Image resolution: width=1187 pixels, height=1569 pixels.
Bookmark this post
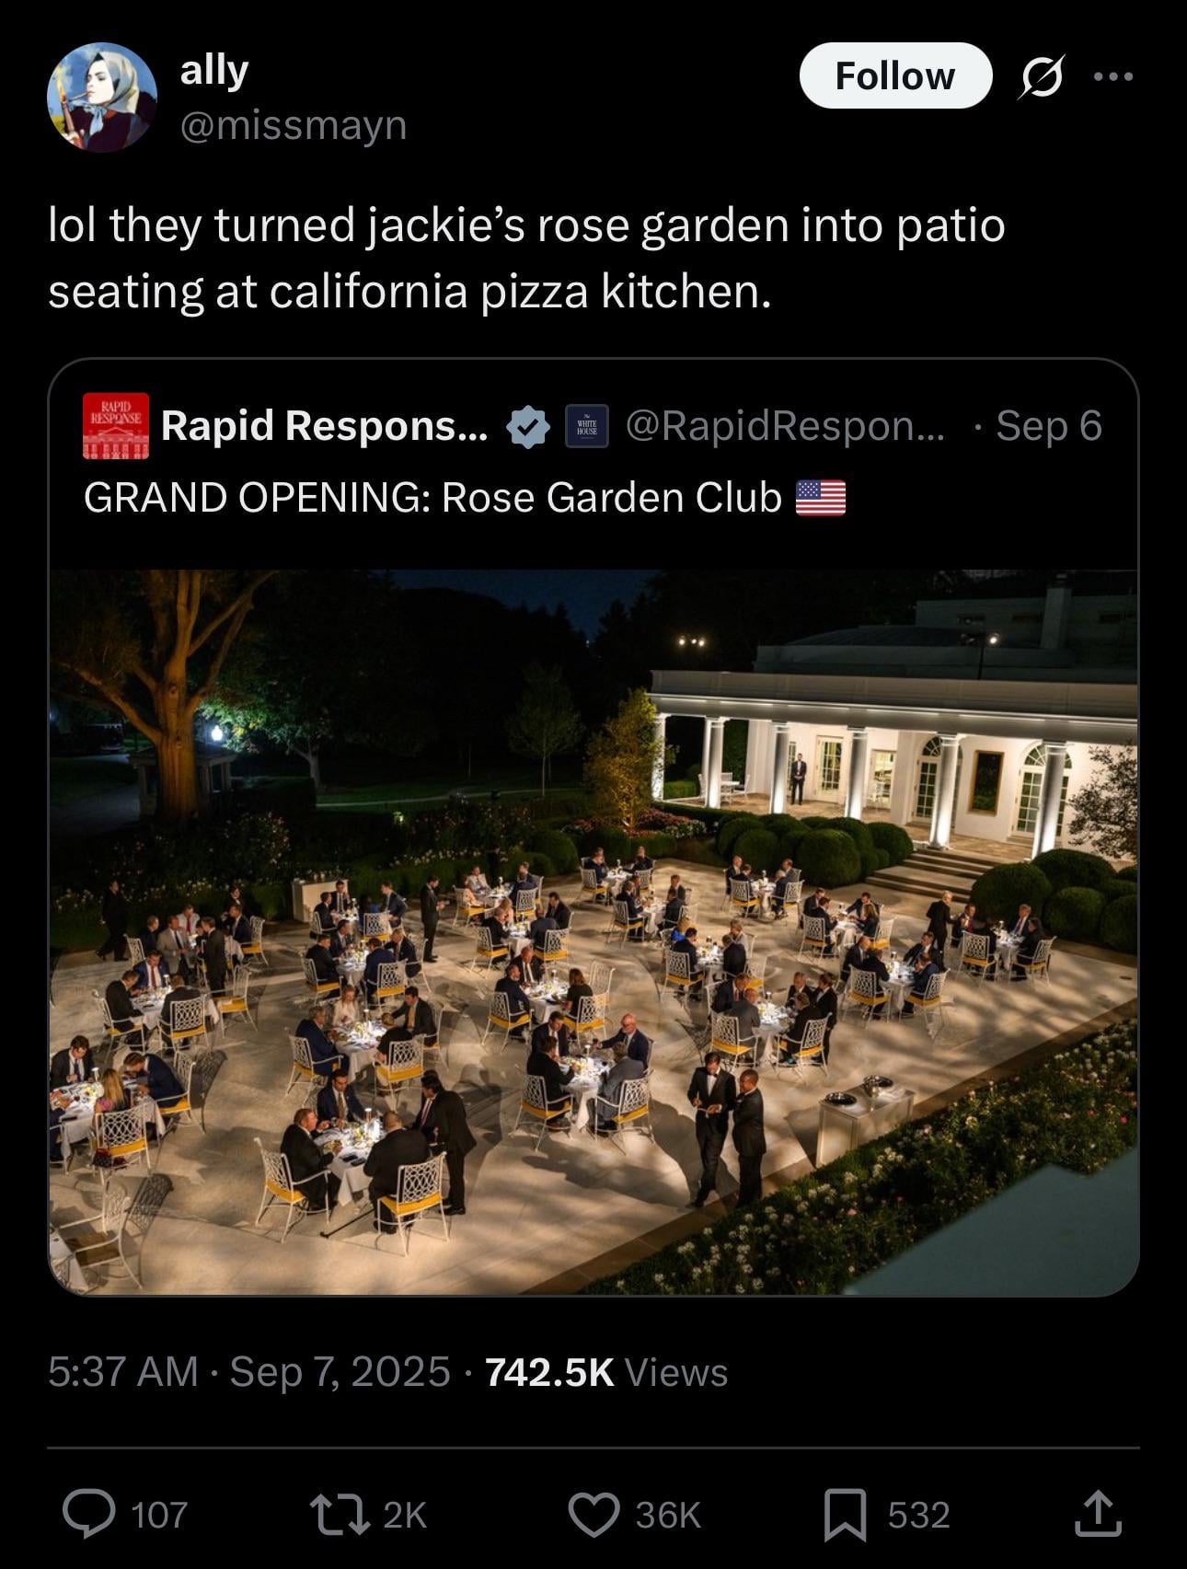click(845, 1515)
